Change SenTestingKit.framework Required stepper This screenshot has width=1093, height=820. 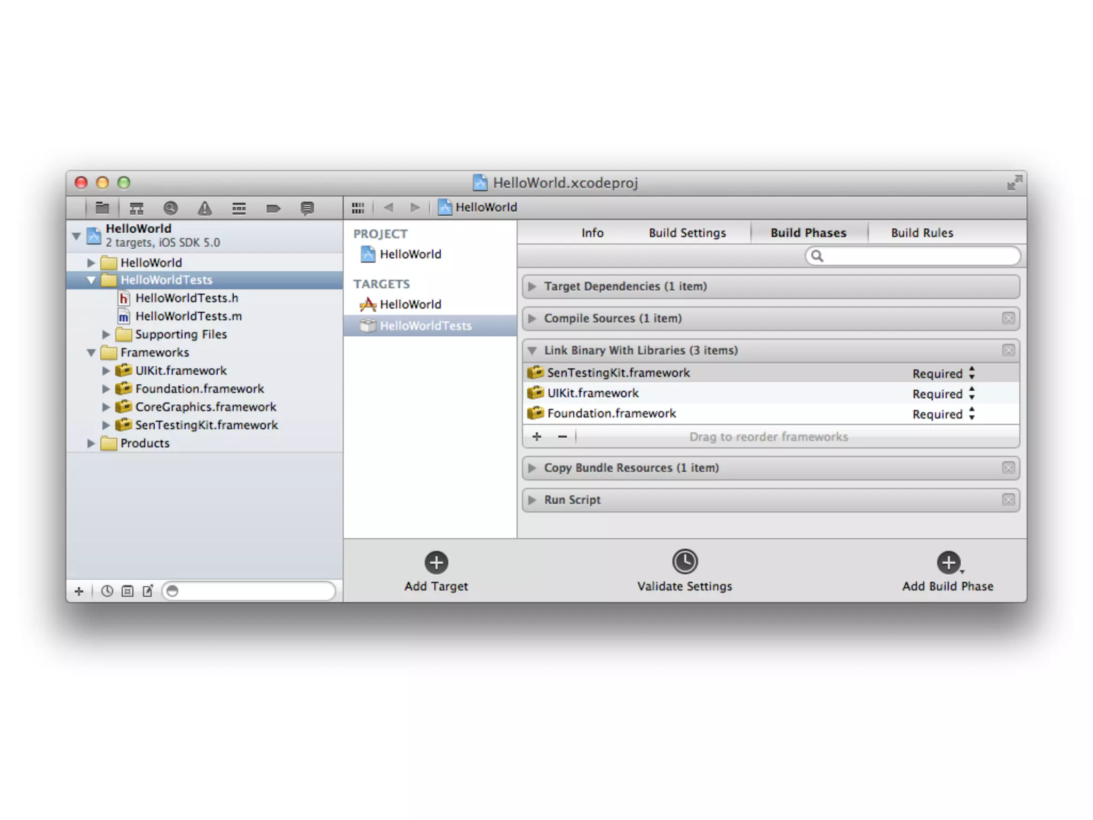point(971,373)
